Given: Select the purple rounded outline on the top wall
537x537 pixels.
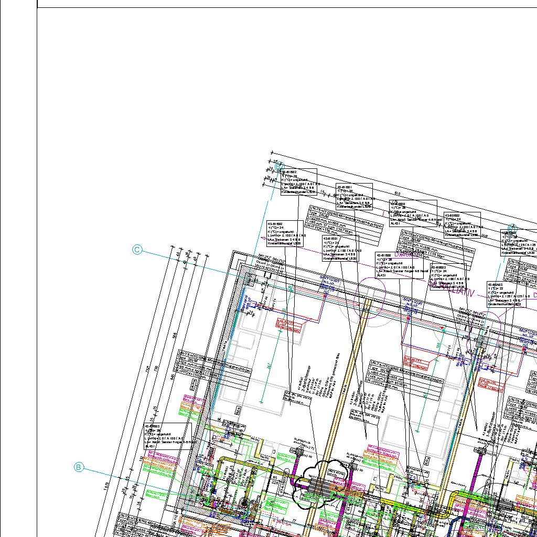Looking at the screenshot, I should [x=370, y=298].
